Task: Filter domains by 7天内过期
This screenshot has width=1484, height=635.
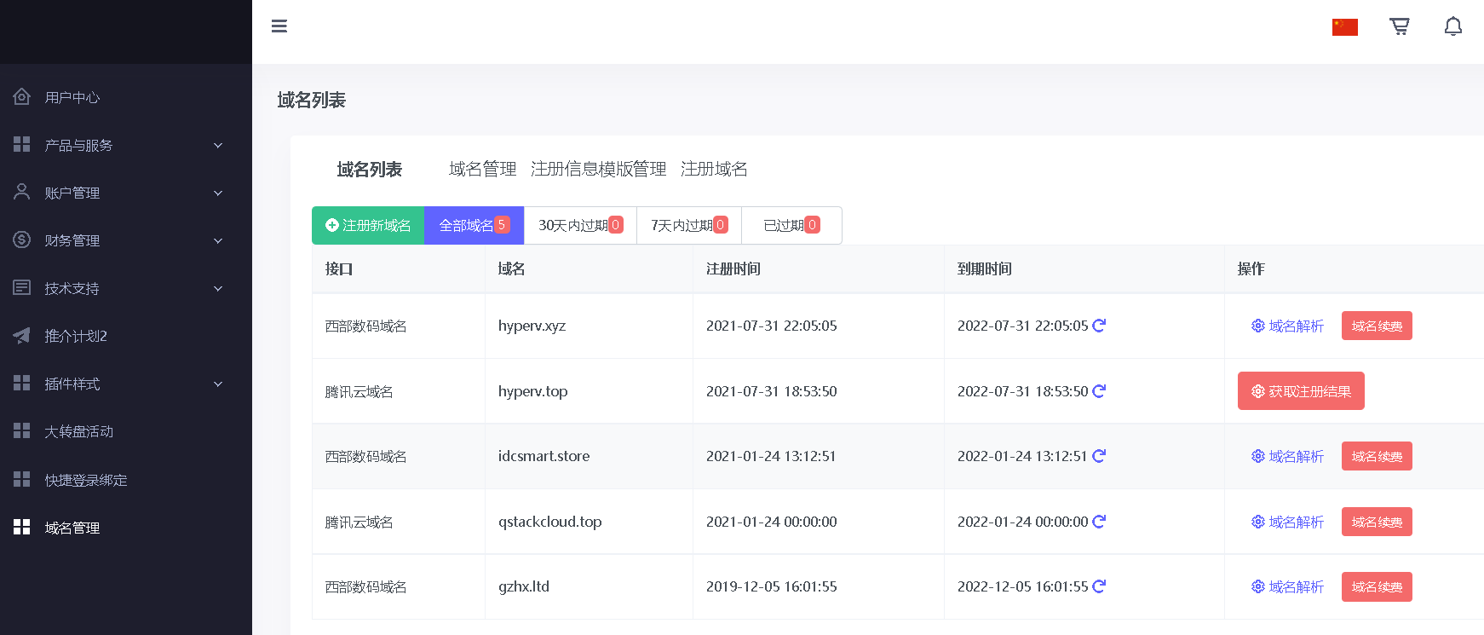Action: (689, 225)
